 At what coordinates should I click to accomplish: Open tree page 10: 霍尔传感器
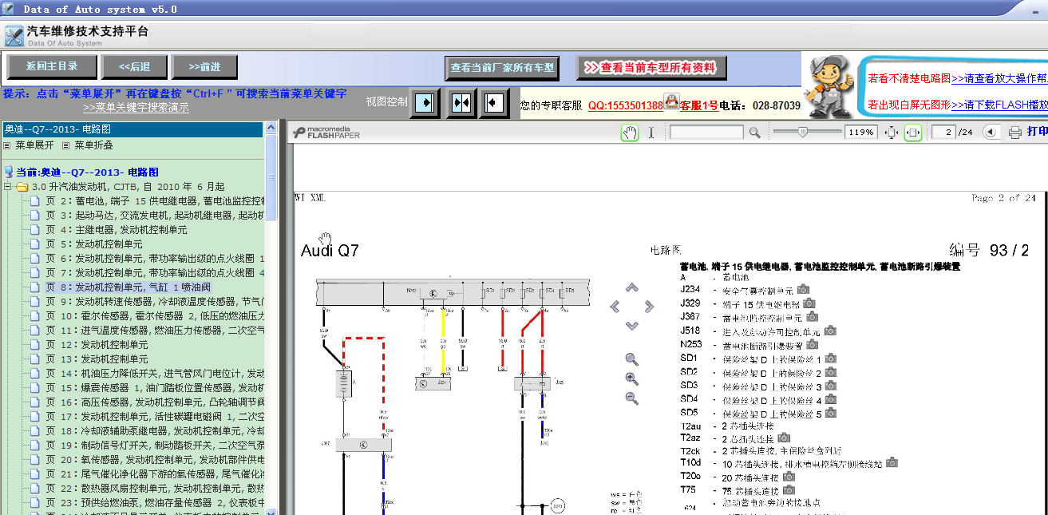click(x=154, y=315)
